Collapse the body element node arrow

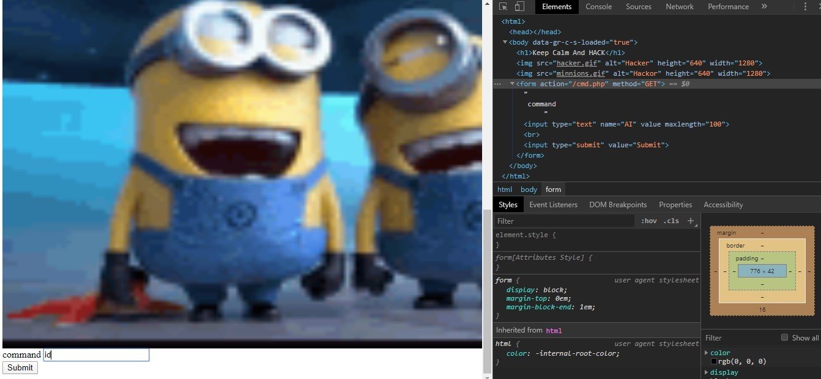pyautogui.click(x=505, y=42)
